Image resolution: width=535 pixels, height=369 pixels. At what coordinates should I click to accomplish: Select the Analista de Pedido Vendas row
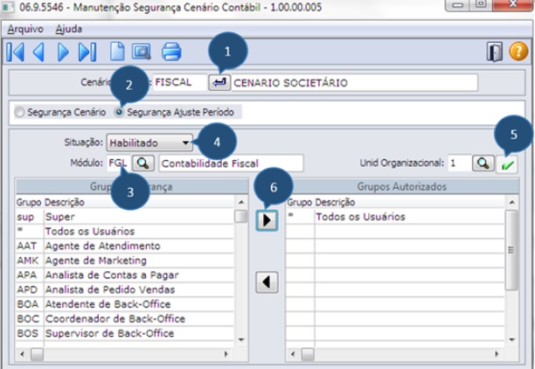coord(124,289)
